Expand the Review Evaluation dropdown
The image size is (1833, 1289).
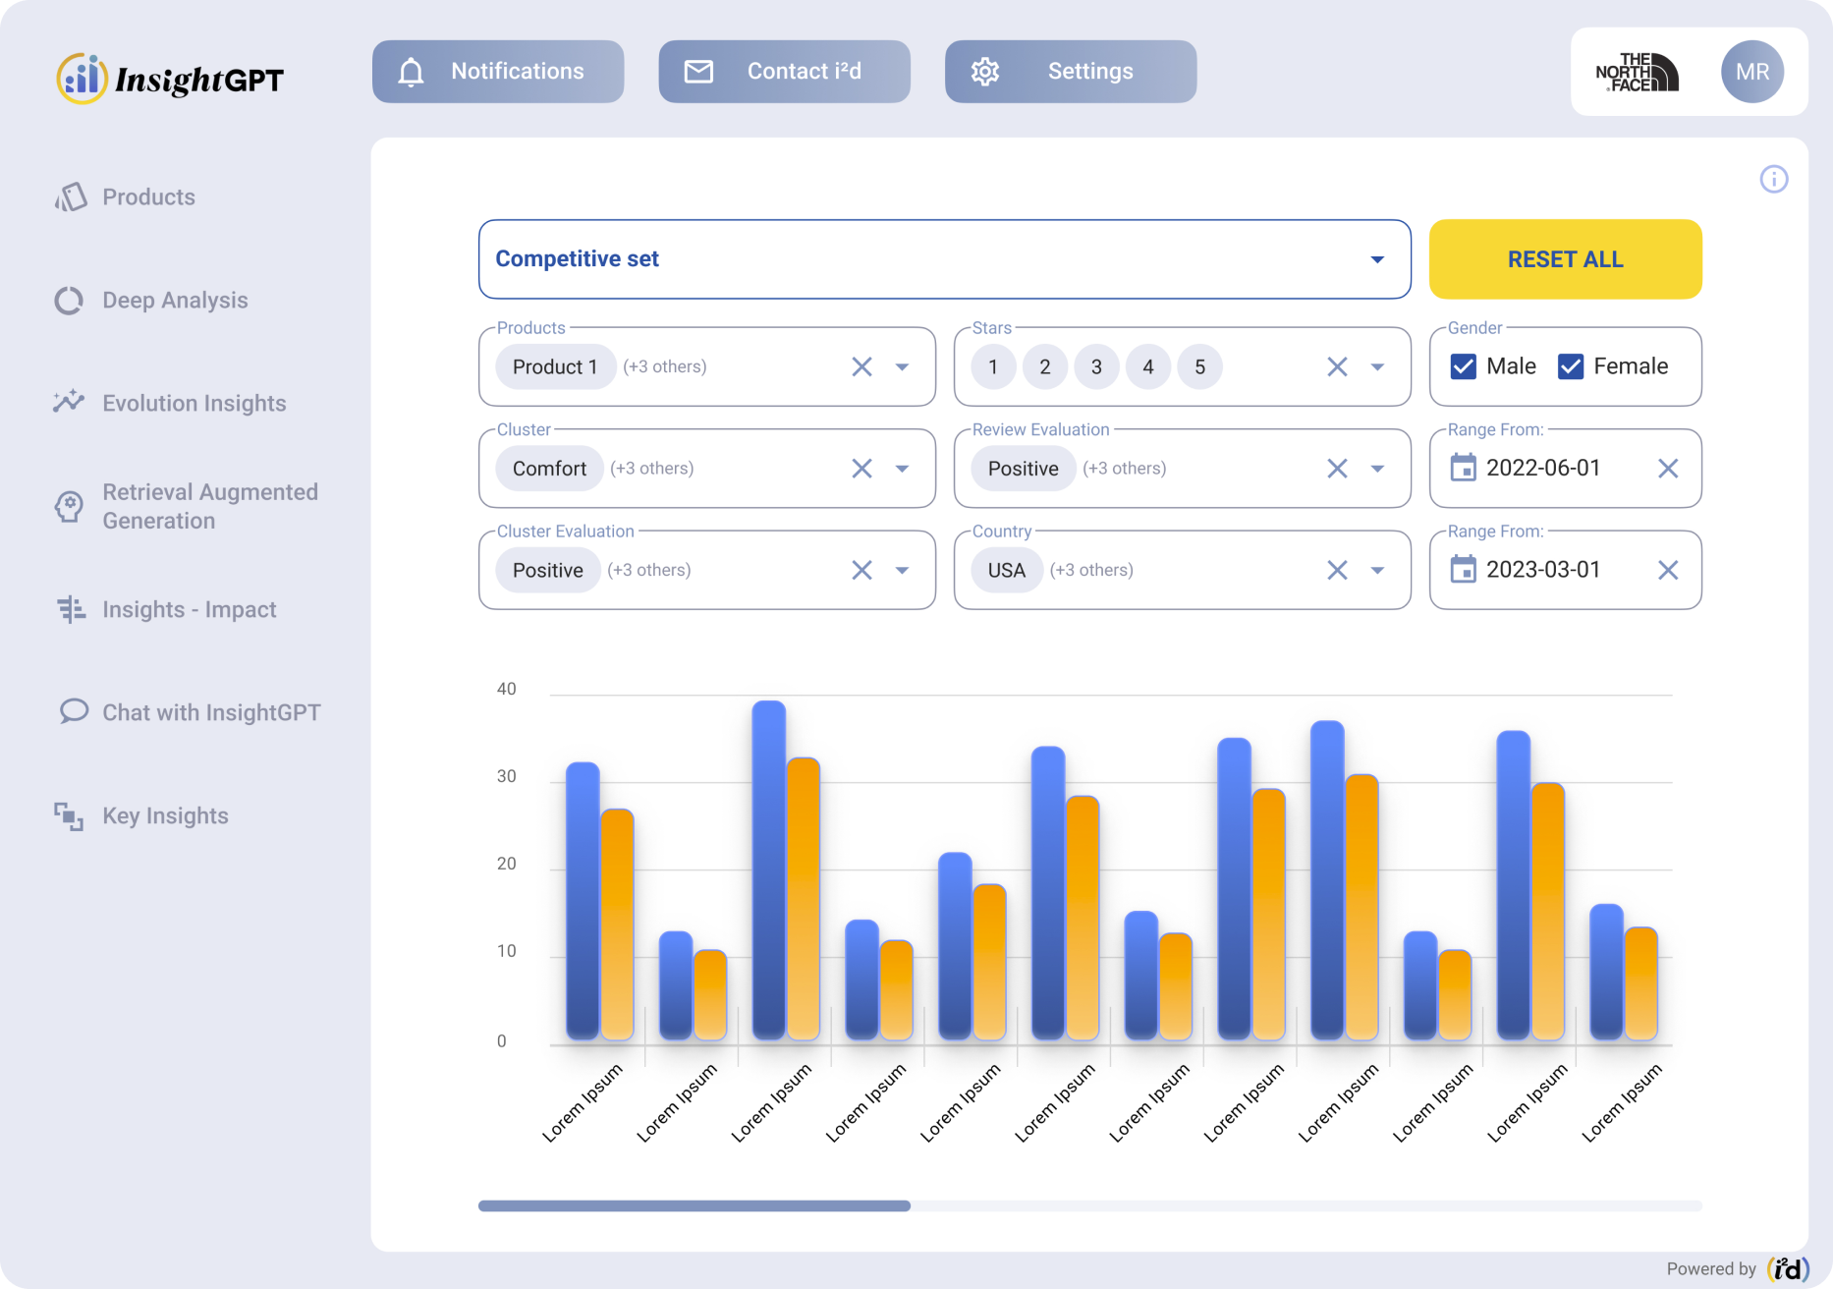click(x=1377, y=469)
